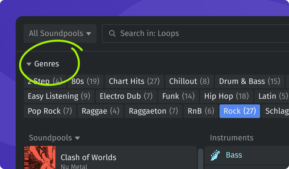The image size is (289, 169).
Task: Click the search magnifier icon
Action: point(112,33)
